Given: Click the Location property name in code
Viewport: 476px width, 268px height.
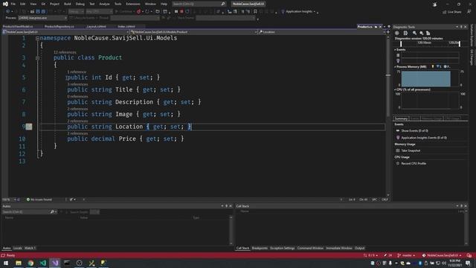Looking at the screenshot, I should tap(129, 127).
